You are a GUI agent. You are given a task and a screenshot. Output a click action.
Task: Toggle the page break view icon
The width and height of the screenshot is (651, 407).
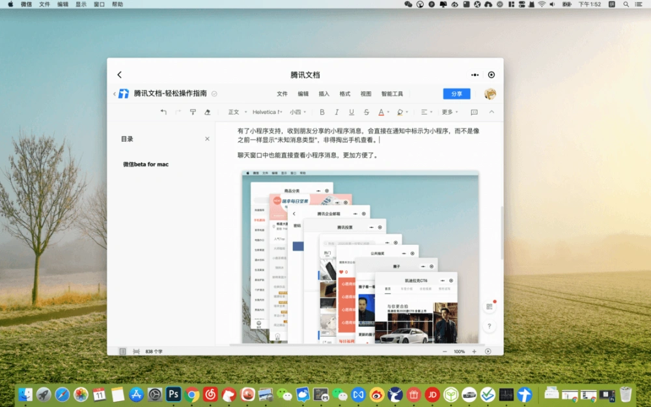(x=136, y=352)
